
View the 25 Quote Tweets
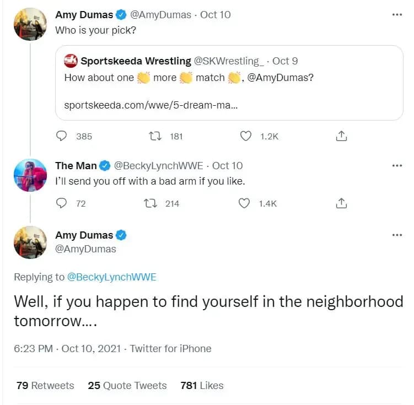tap(127, 385)
